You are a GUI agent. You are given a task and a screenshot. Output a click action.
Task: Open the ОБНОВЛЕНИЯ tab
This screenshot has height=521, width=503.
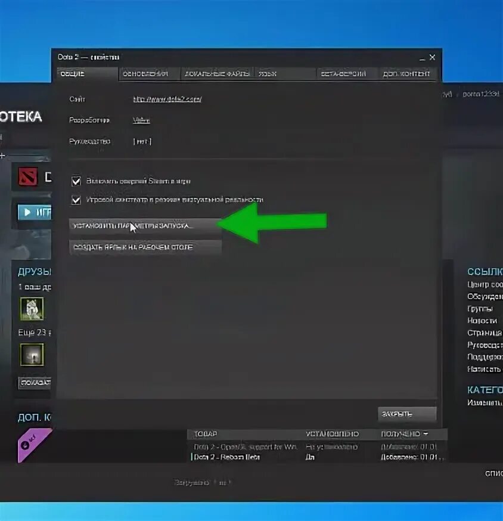(149, 74)
